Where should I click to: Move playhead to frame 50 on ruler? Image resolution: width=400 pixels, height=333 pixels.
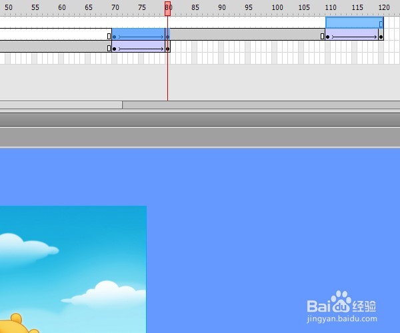tap(9, 7)
